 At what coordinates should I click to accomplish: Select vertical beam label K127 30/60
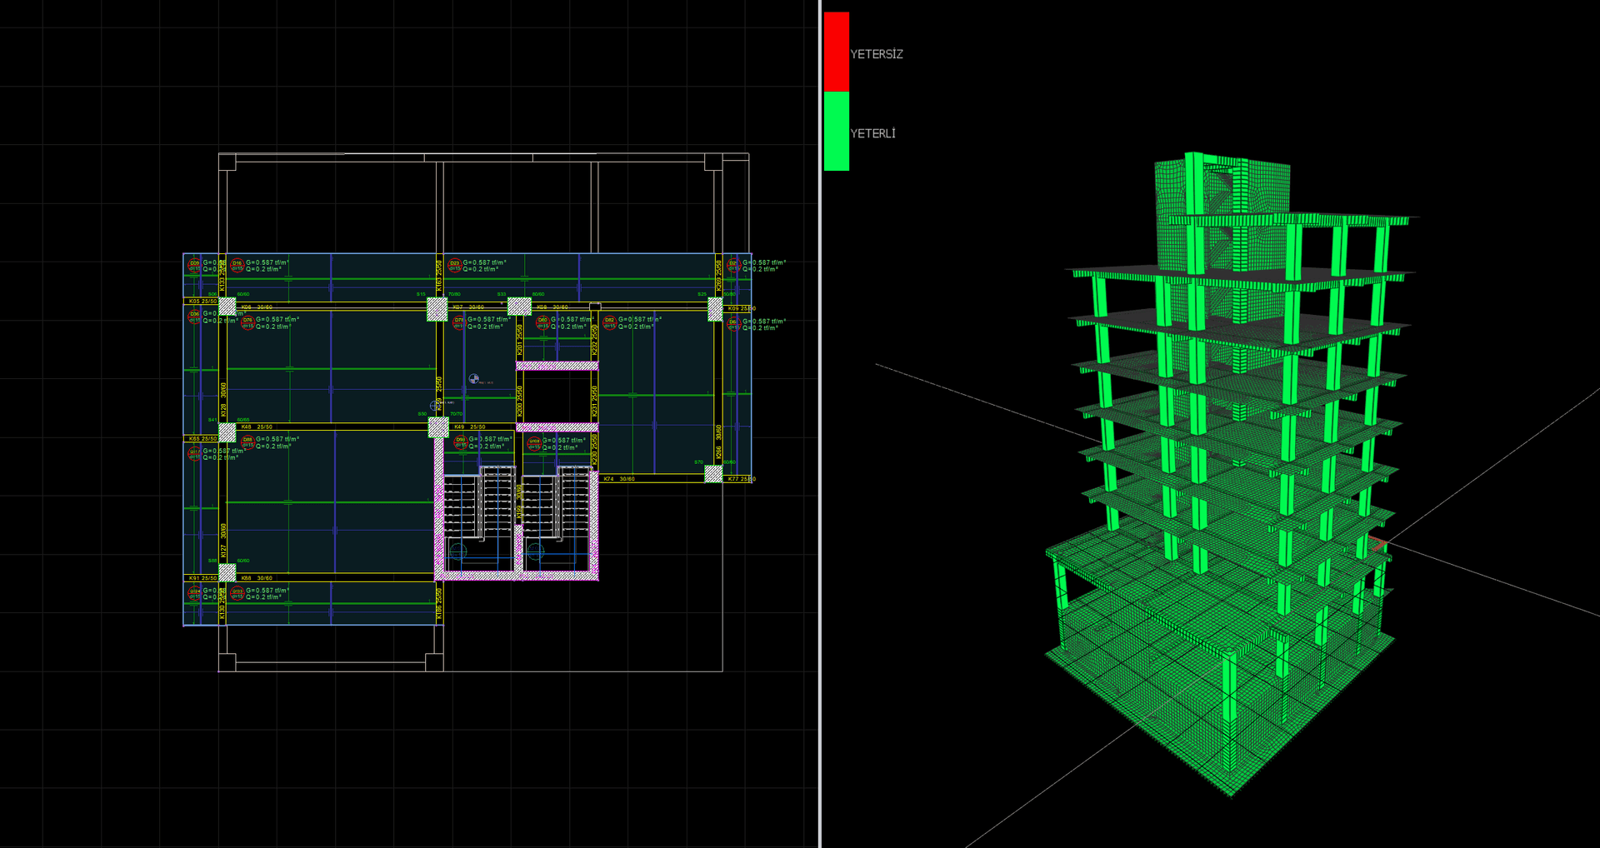coord(223,541)
